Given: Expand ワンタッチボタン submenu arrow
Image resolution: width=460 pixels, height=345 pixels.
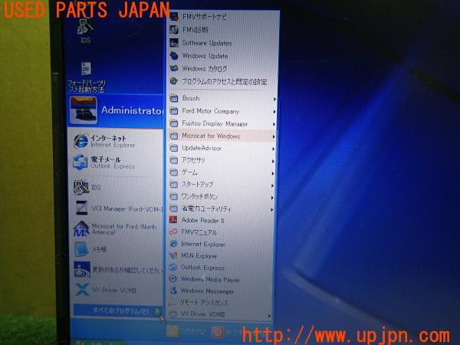Looking at the screenshot, I should 272,198.
